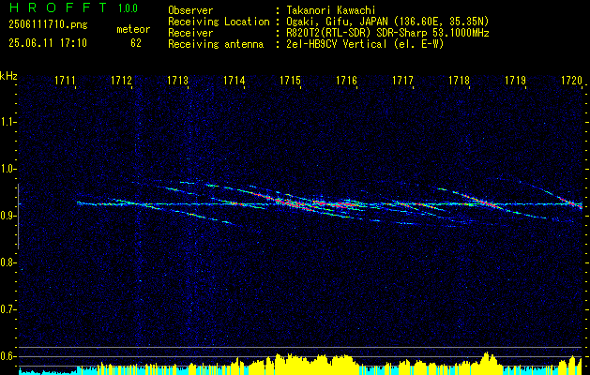Screen dimensions: 590x375
Task: Click time marker 1717
Action: (402, 81)
